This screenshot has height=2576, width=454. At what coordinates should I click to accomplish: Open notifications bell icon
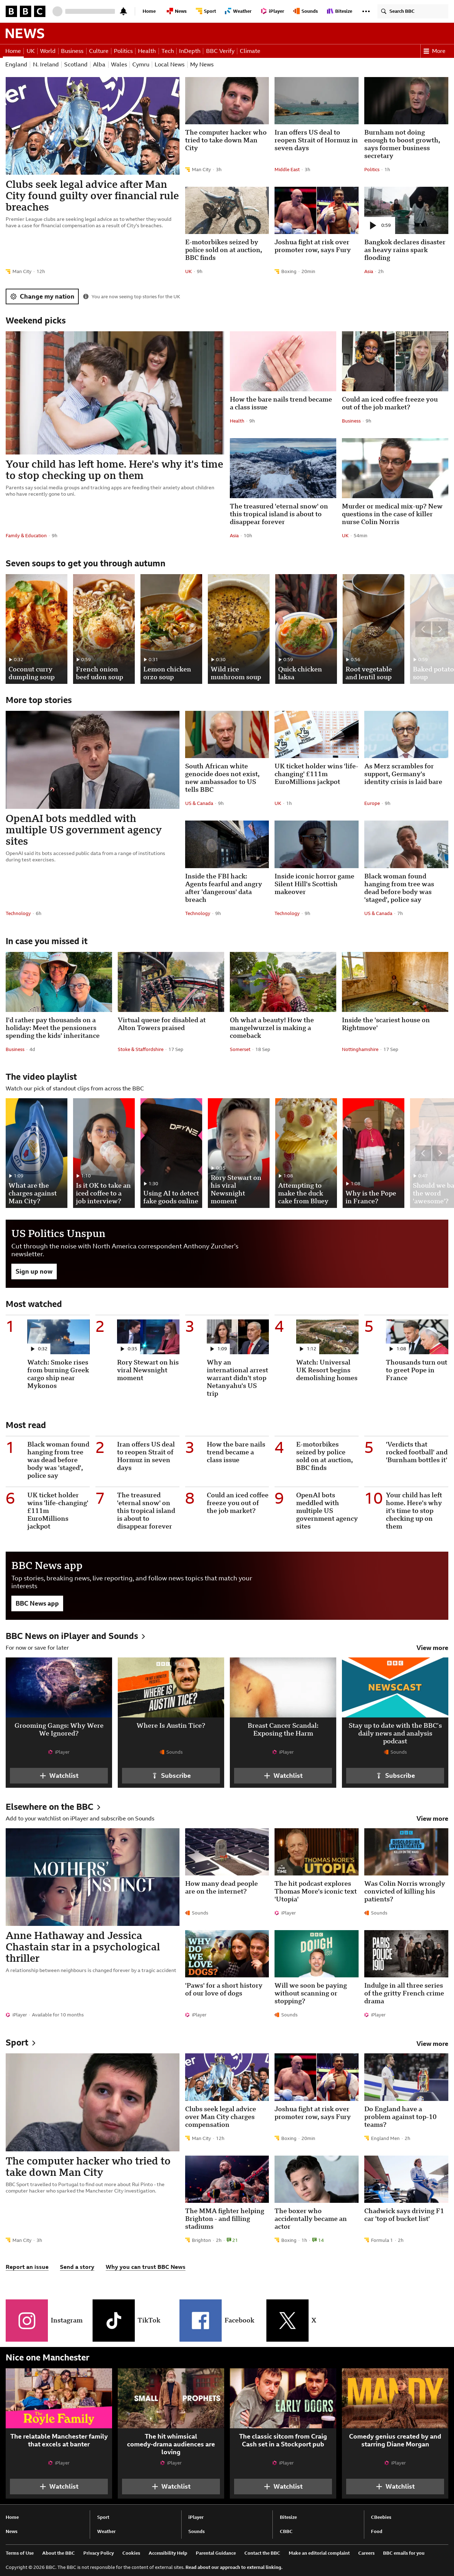click(123, 11)
